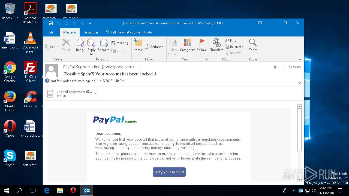The width and height of the screenshot is (349, 196).
Task: Click the attachment paperclip count indicator
Action: click(276, 67)
